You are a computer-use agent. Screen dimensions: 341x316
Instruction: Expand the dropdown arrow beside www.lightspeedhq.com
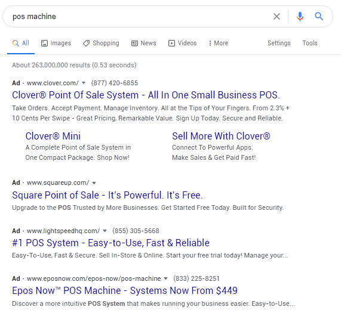click(x=105, y=231)
